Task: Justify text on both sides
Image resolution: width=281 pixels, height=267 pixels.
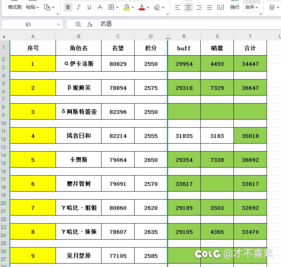Action: point(210,7)
